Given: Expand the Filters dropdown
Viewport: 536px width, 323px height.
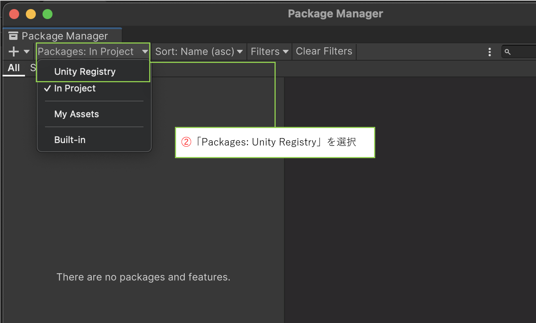Looking at the screenshot, I should pyautogui.click(x=269, y=51).
